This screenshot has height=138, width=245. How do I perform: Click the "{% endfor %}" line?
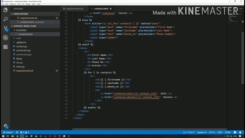92,108
